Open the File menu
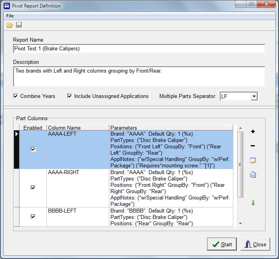The width and height of the screenshot is (279, 259). click(10, 15)
